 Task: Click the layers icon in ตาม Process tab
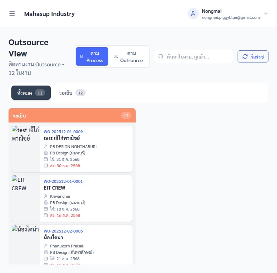click(x=81, y=56)
